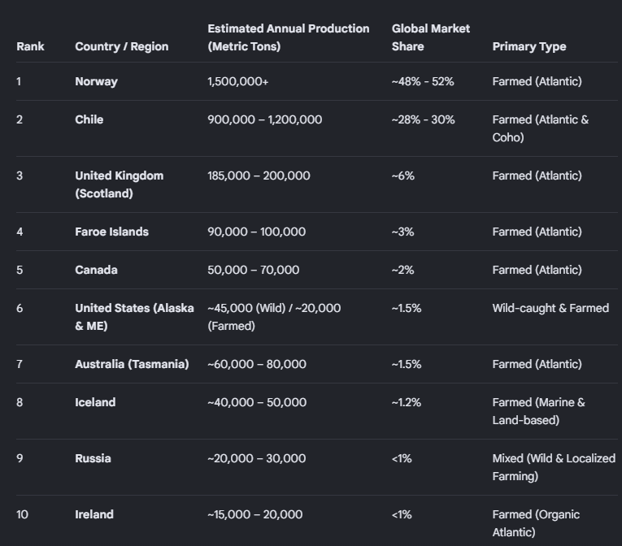Select the ~28% - 30% market share cell
Image resolution: width=622 pixels, height=546 pixels.
click(x=424, y=119)
